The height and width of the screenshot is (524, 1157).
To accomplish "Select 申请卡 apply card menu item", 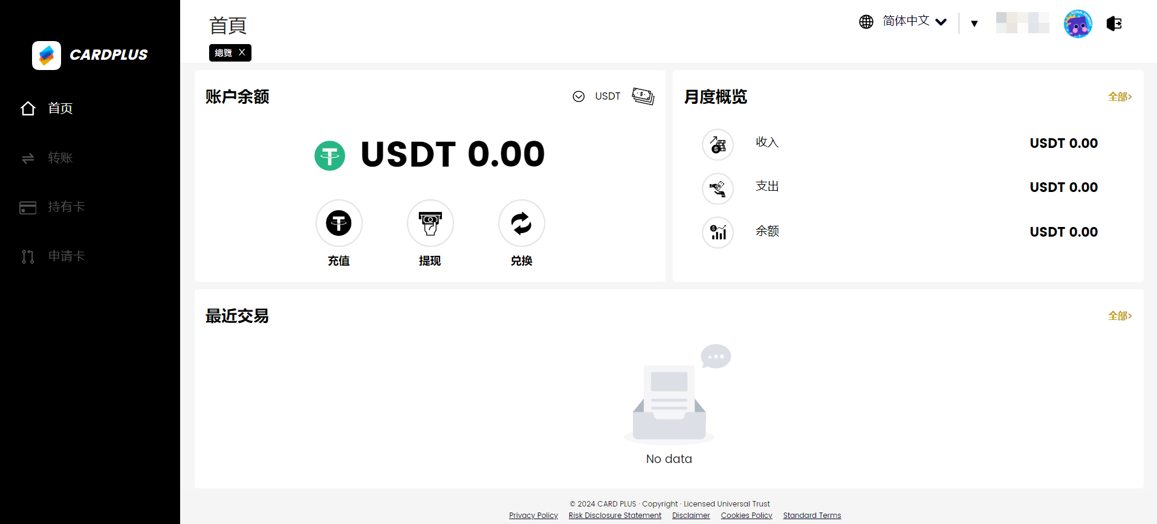I will point(66,257).
